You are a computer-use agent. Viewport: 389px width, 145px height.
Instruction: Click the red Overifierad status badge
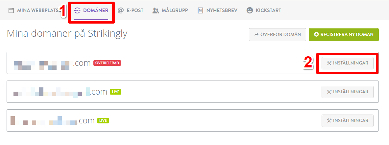click(x=107, y=63)
